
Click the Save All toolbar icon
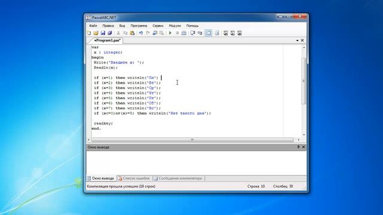click(110, 33)
